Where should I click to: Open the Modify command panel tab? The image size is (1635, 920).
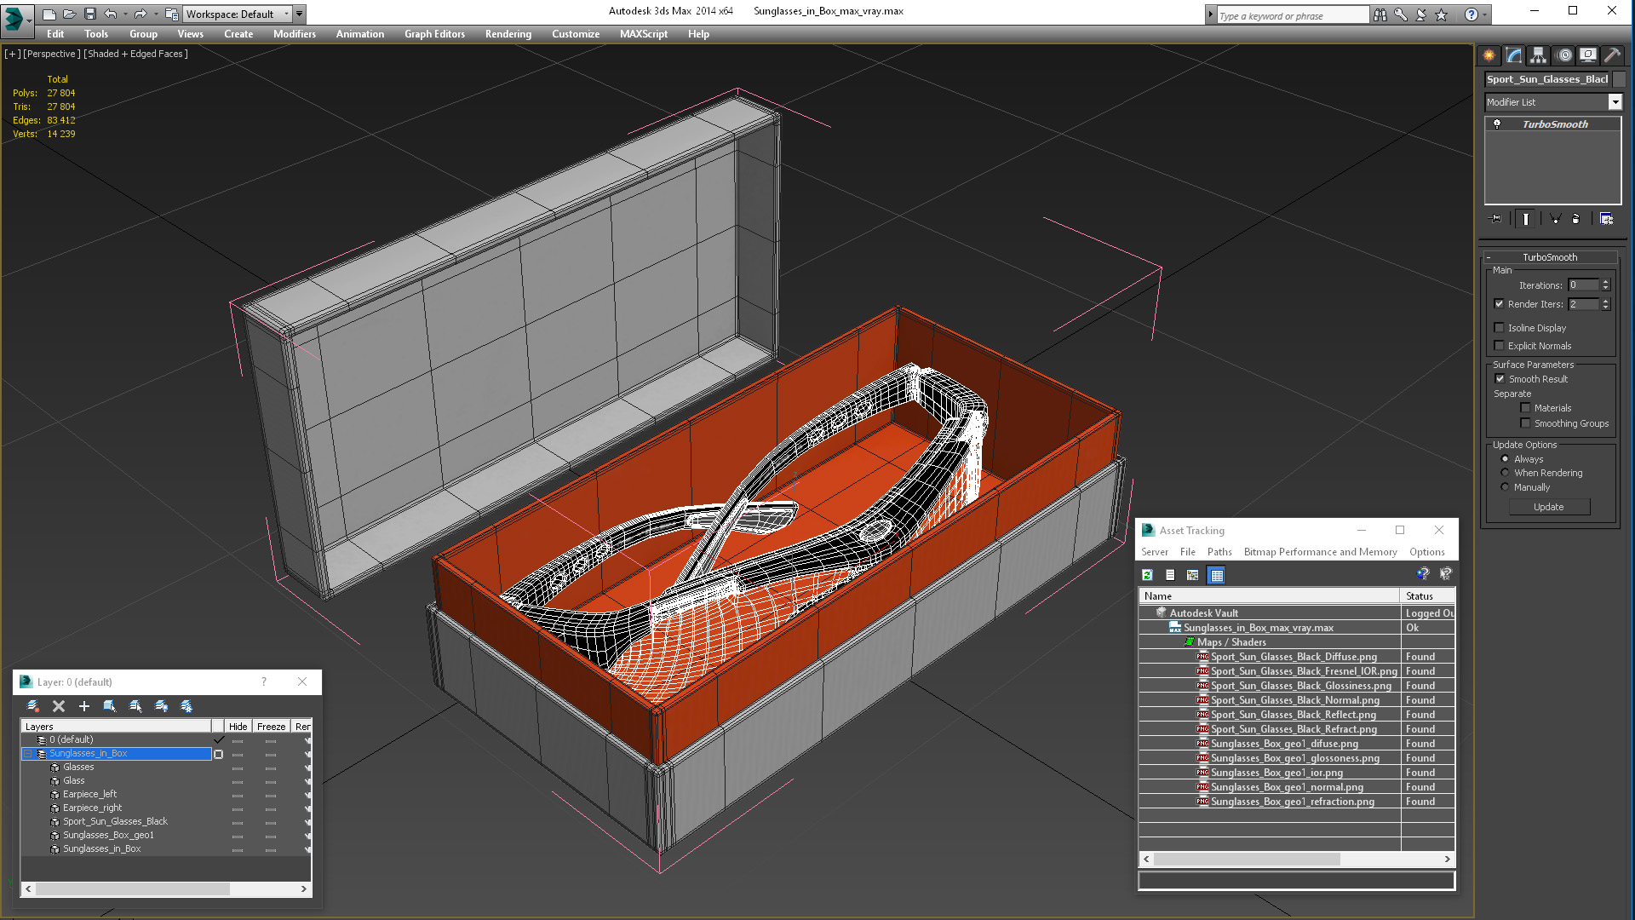click(1513, 55)
